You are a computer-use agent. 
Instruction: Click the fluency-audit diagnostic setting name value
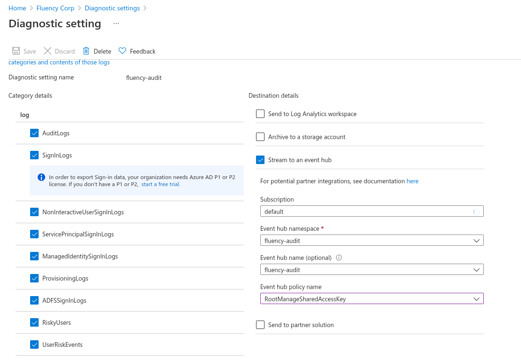click(x=144, y=78)
